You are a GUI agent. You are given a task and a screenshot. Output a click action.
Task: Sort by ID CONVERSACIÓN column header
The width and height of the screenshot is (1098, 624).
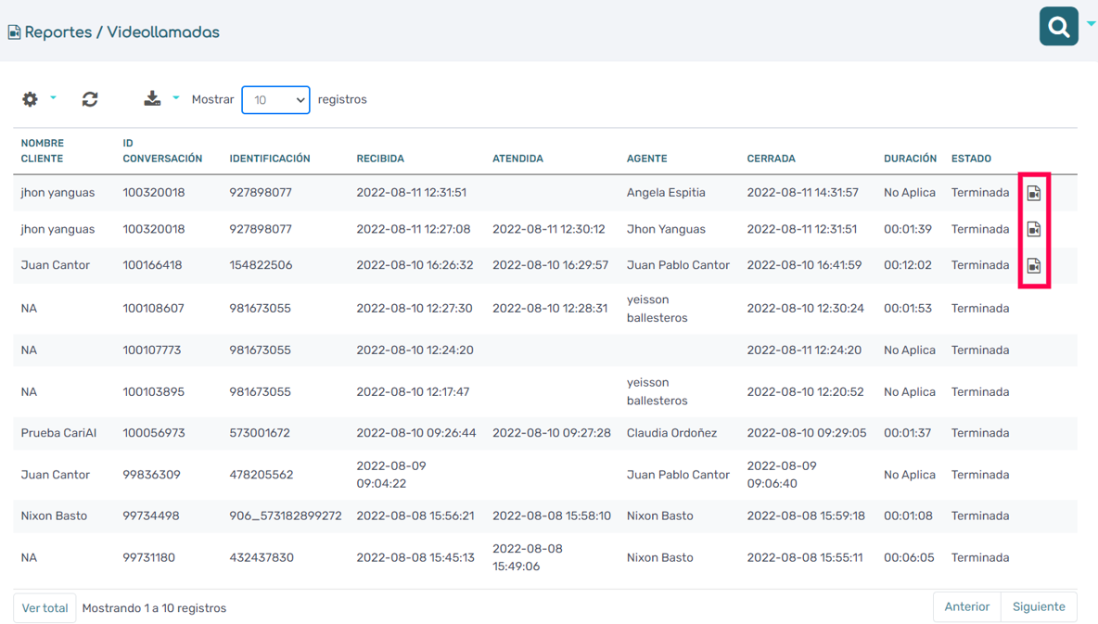[162, 150]
